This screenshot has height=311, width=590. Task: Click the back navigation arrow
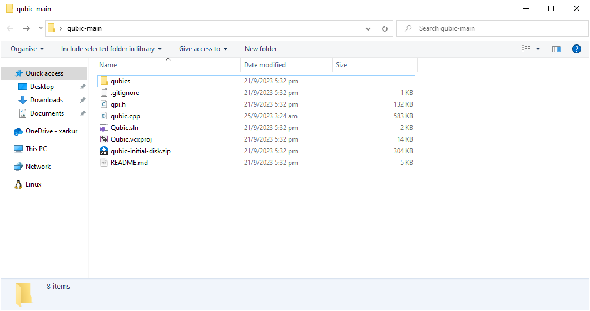point(10,28)
